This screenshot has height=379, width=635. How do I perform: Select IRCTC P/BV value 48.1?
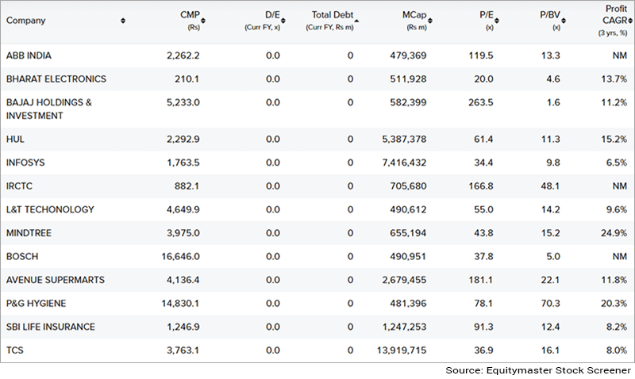(x=550, y=186)
